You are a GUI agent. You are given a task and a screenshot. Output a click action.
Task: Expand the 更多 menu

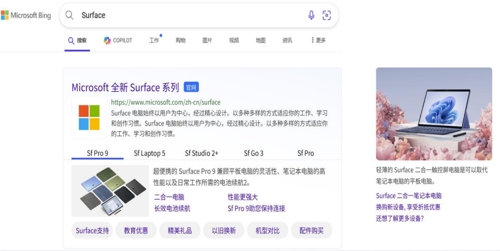pos(318,40)
